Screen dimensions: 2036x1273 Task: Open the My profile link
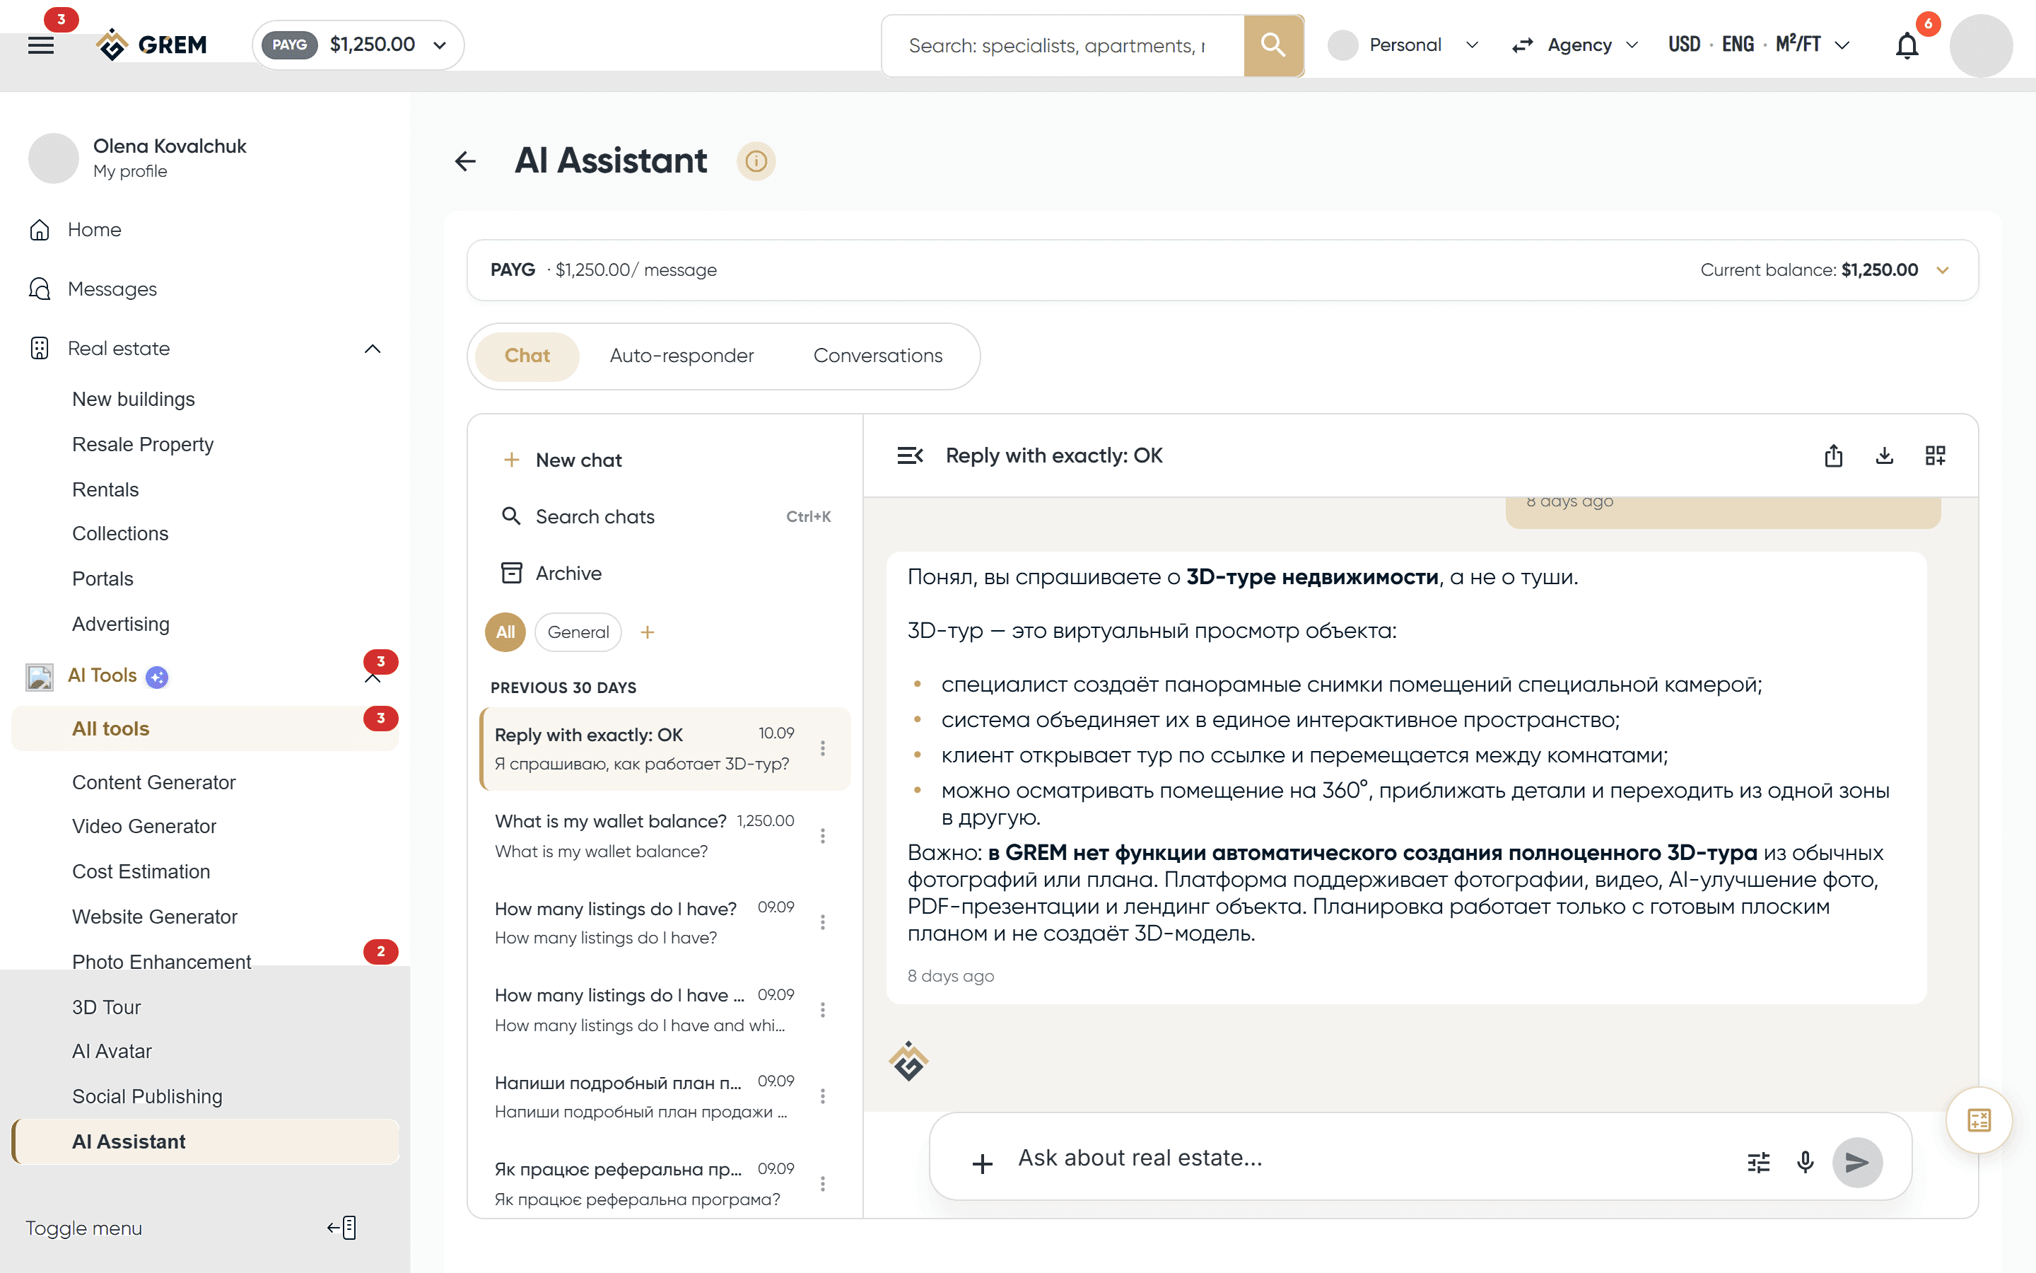pos(130,171)
